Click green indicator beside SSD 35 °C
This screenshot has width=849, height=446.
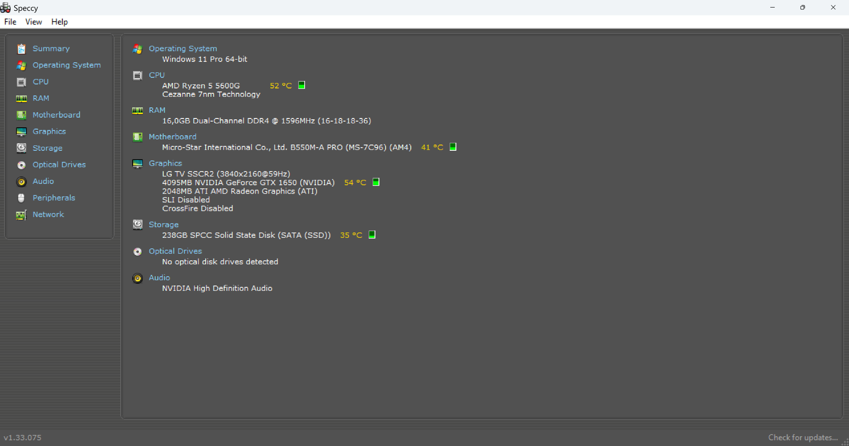click(372, 234)
